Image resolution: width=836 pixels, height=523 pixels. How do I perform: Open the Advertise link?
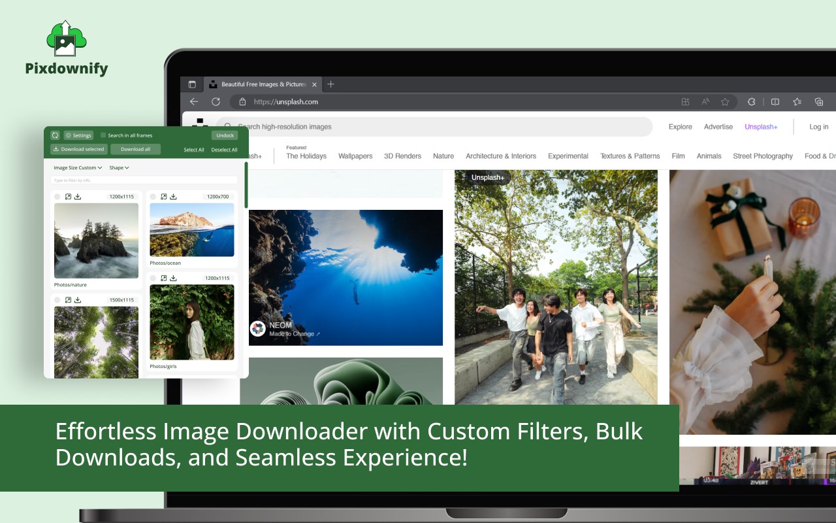(718, 127)
